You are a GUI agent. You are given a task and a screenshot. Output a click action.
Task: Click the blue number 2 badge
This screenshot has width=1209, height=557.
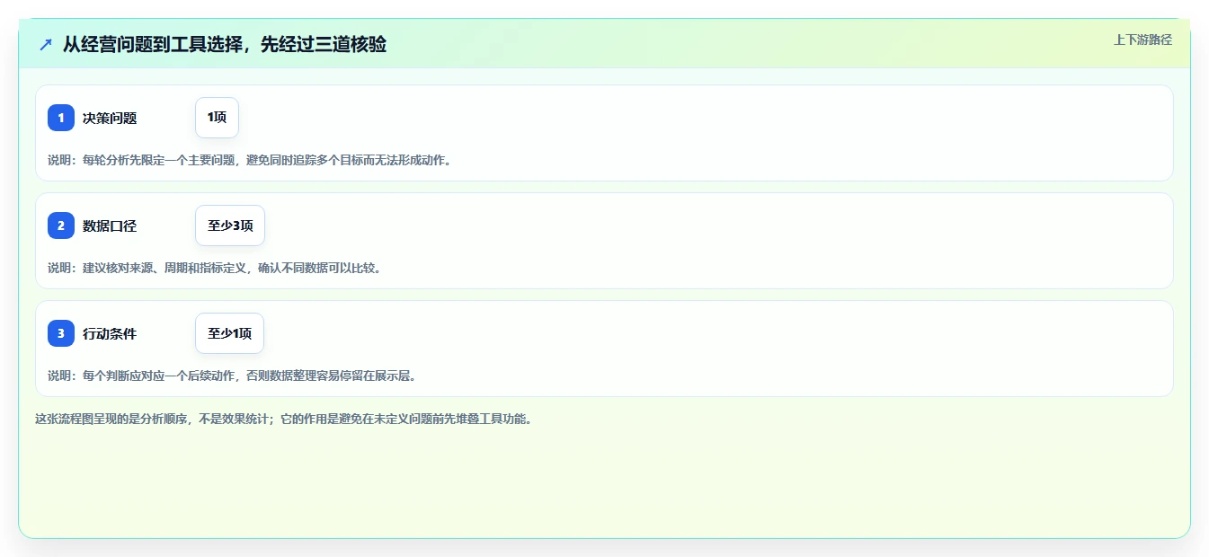point(61,225)
